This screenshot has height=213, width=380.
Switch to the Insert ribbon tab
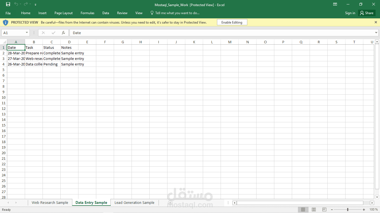pos(42,13)
